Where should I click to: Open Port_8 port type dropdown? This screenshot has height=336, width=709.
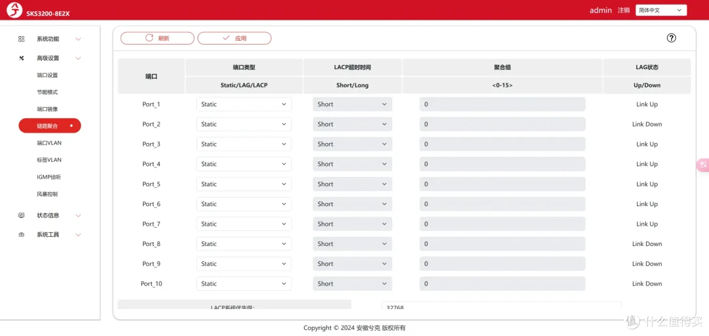244,243
